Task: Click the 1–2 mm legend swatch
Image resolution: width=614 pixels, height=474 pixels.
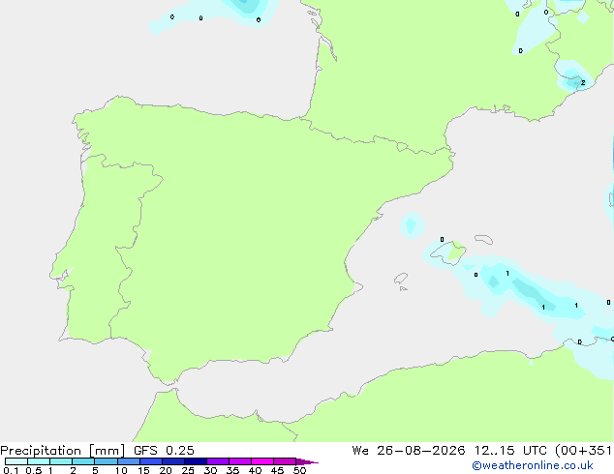Action: click(61, 461)
